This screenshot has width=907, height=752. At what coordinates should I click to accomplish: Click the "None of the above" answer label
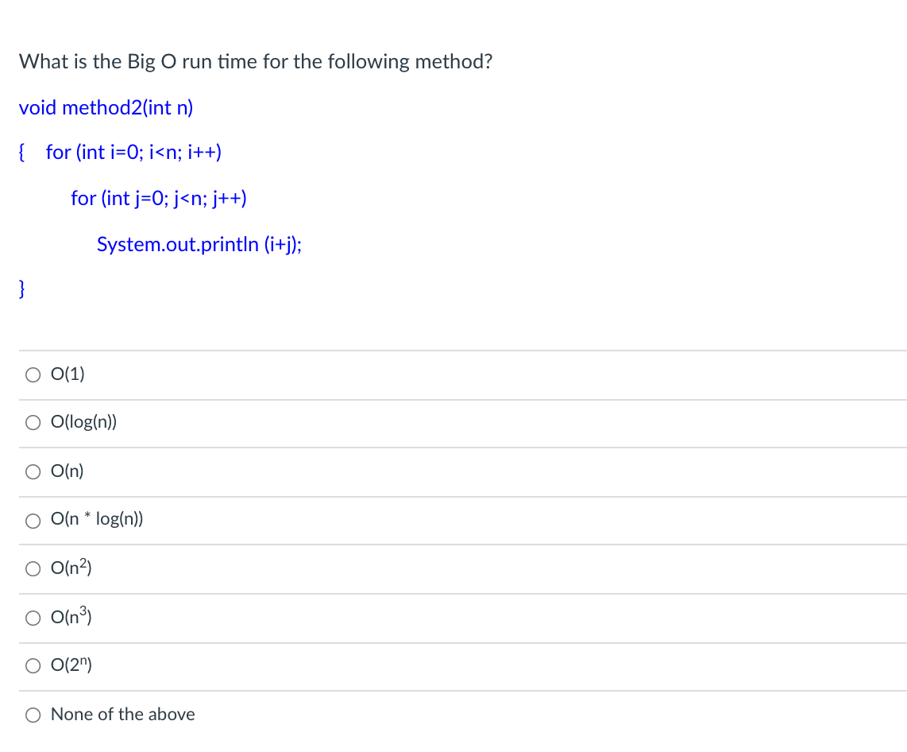pyautogui.click(x=122, y=715)
